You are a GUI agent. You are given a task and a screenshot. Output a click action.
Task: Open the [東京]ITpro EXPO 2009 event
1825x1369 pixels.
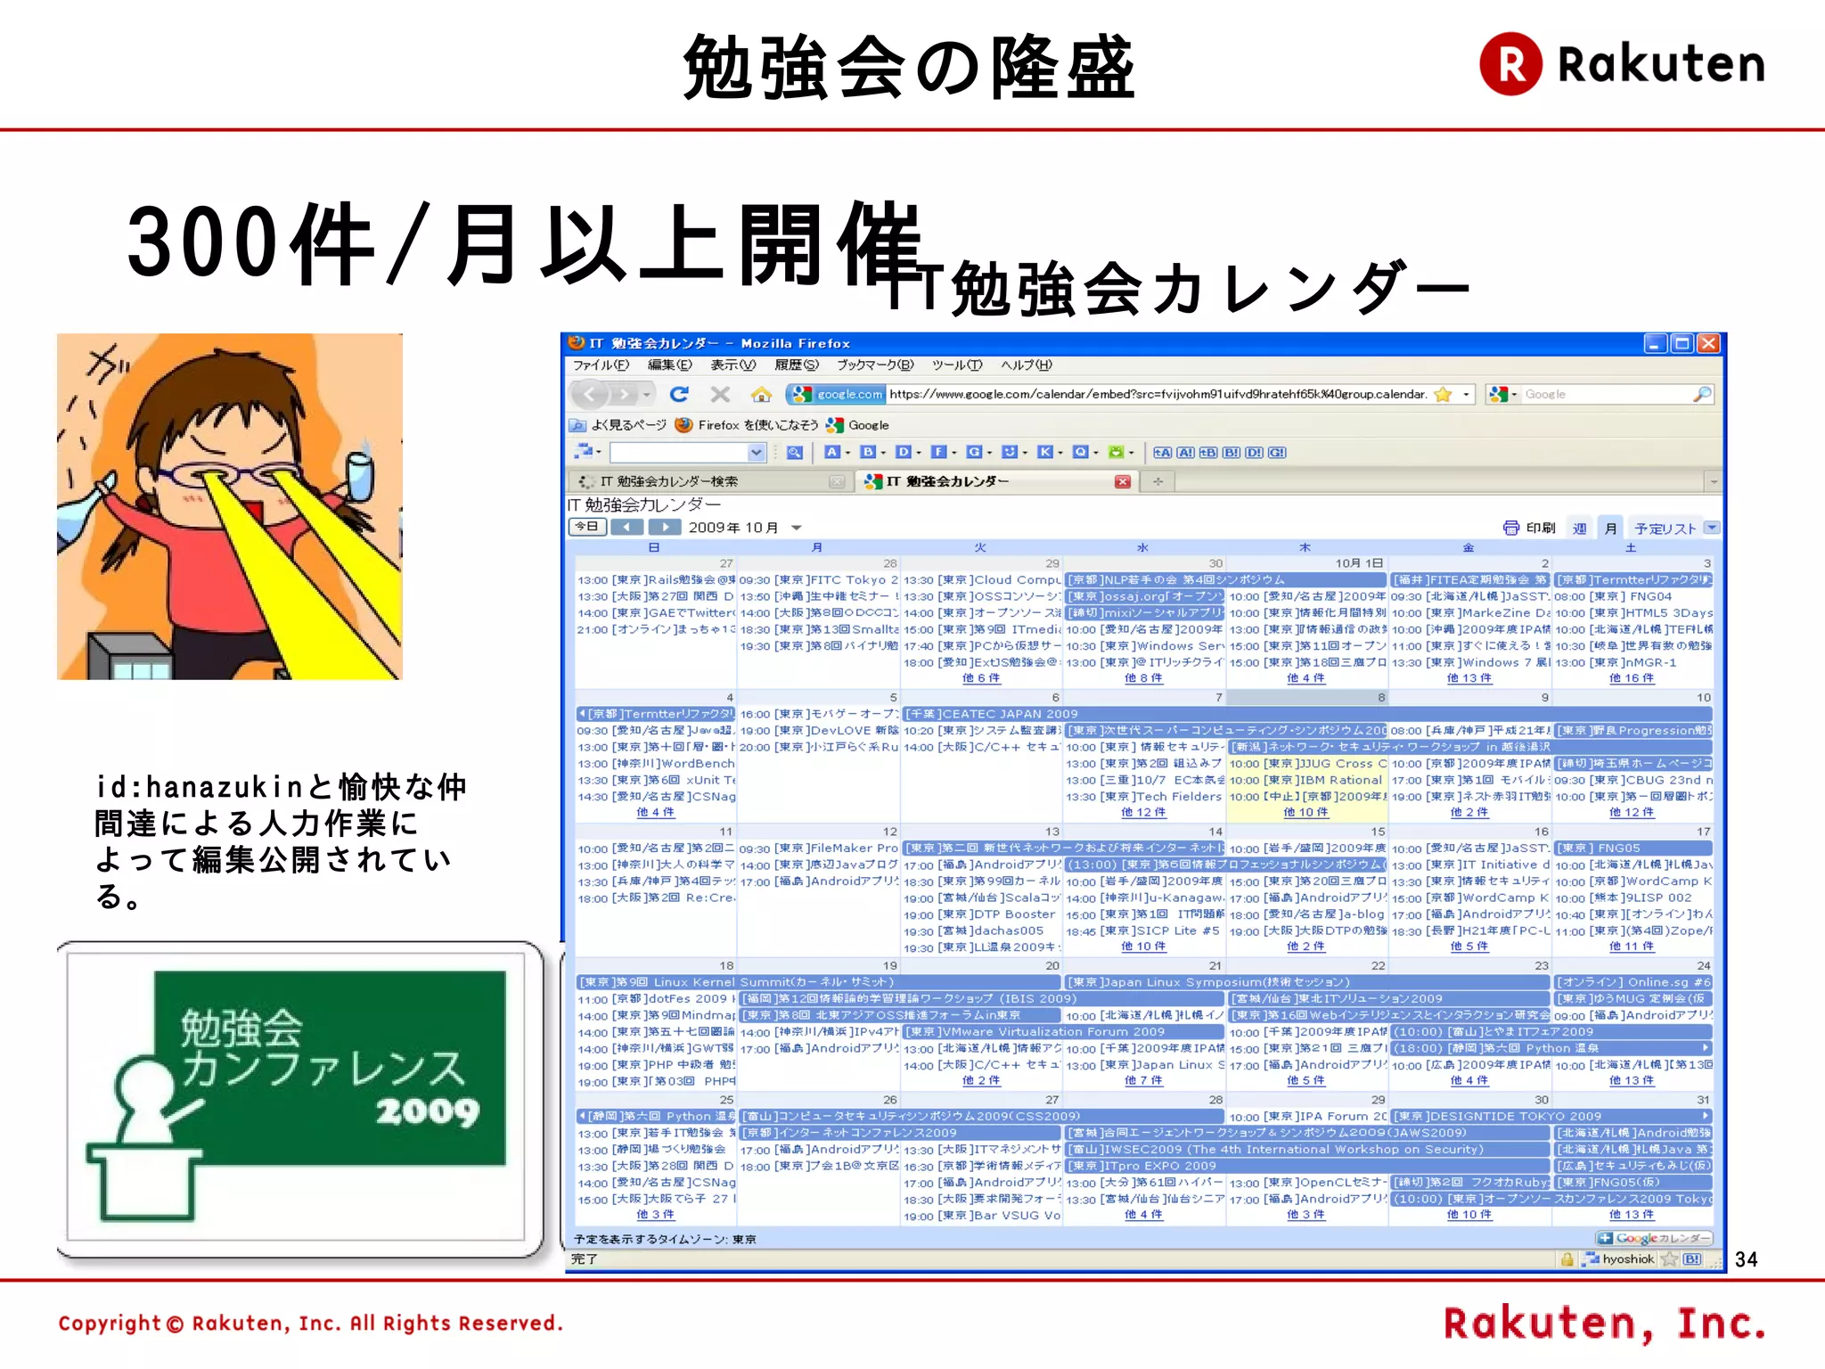coord(1307,1166)
